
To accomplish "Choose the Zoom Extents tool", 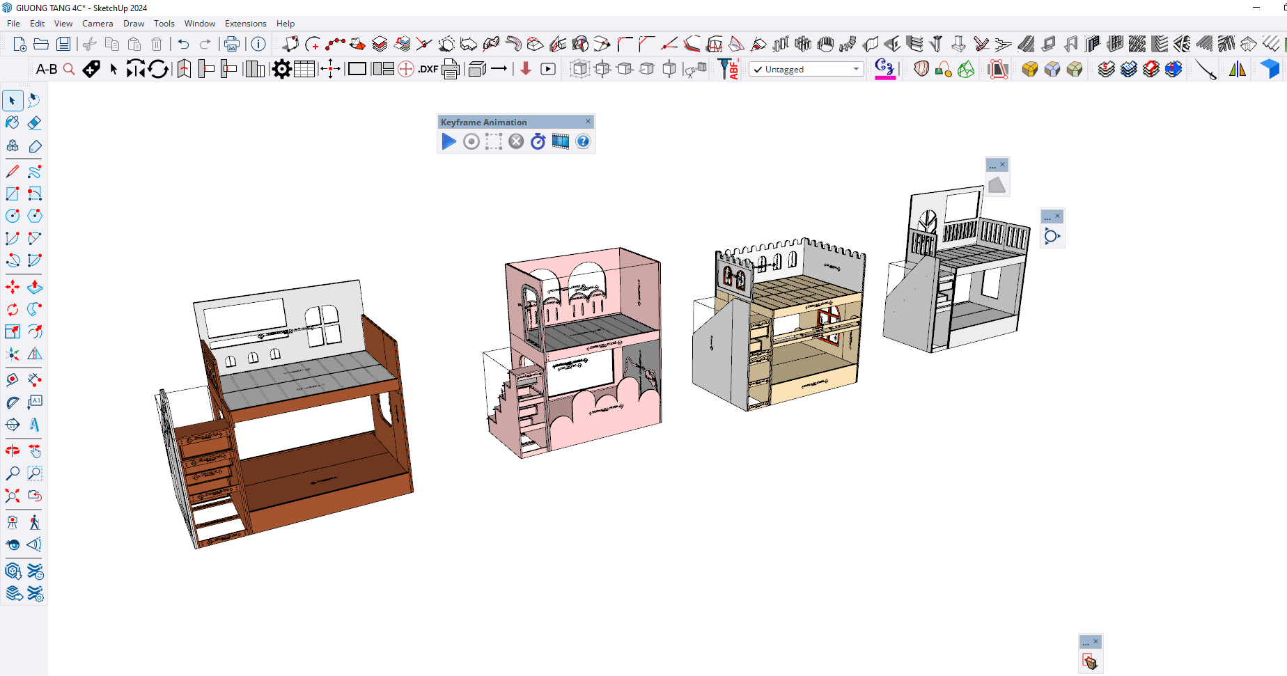I will pos(13,496).
